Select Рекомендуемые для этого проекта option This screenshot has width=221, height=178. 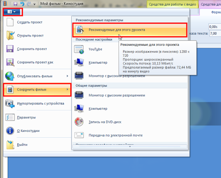[x=130, y=30]
